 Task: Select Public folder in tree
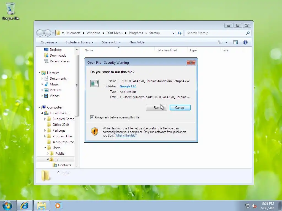[60, 154]
